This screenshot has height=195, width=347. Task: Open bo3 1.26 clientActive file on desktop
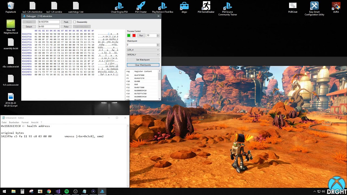[x=32, y=8]
